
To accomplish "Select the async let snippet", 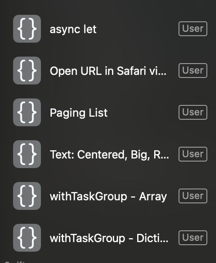I will (73, 29).
